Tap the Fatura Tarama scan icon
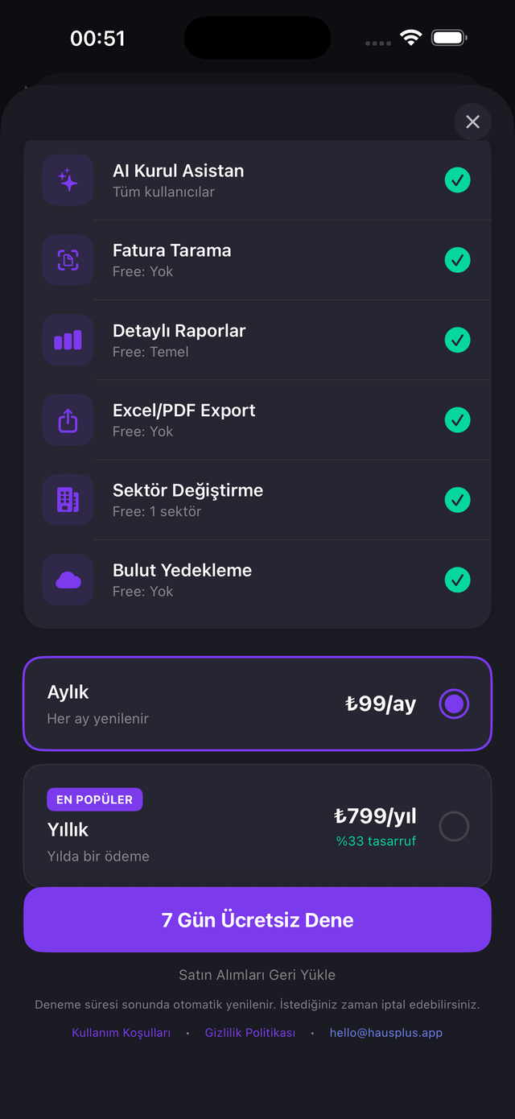This screenshot has height=1119, width=515. tap(68, 260)
